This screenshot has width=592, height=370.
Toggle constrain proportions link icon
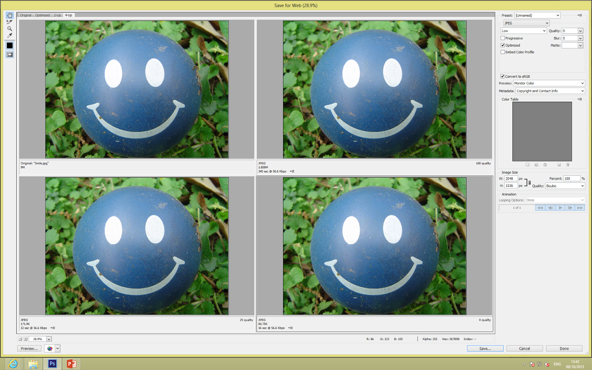click(529, 182)
